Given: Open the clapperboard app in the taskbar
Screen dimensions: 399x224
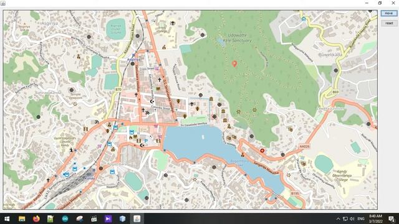Looking at the screenshot, I should click(94, 218).
